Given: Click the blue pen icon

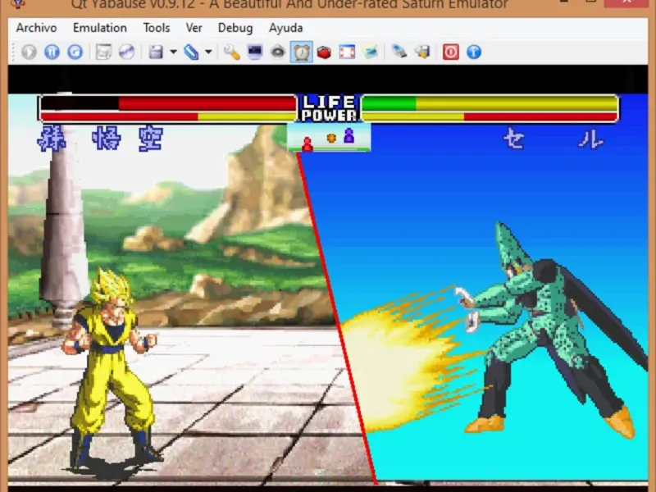Looking at the screenshot, I should point(399,52).
